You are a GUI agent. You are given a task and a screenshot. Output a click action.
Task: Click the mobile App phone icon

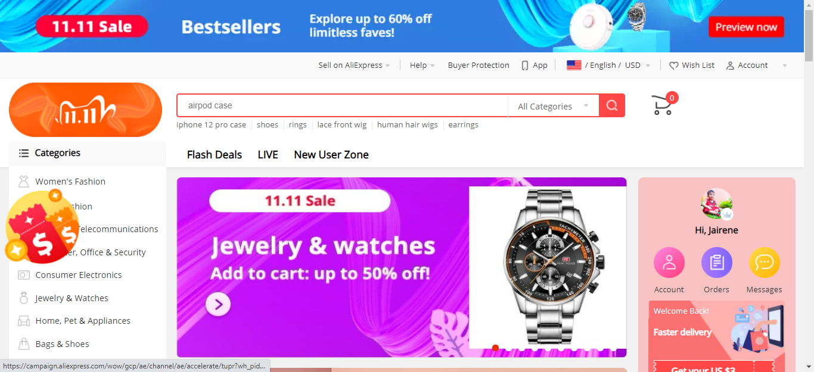[x=525, y=65]
